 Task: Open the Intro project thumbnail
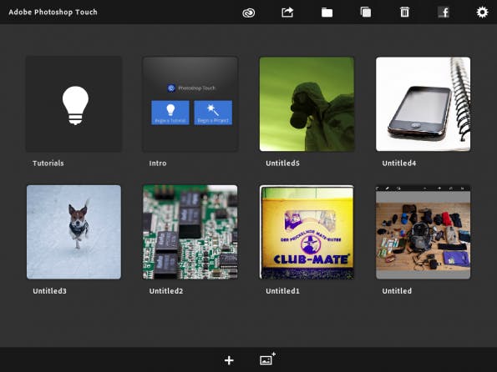coord(190,104)
